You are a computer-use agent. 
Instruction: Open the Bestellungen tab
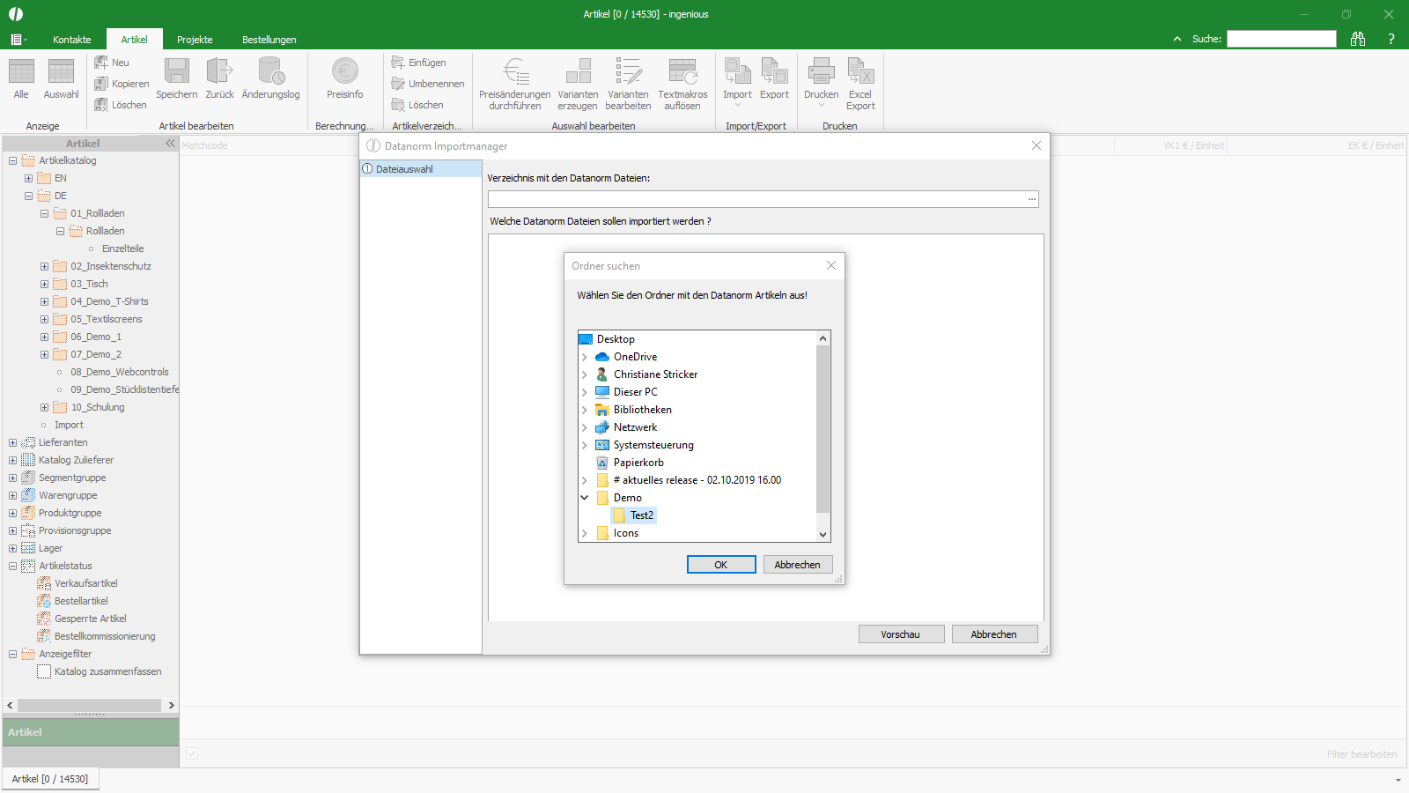click(x=269, y=40)
